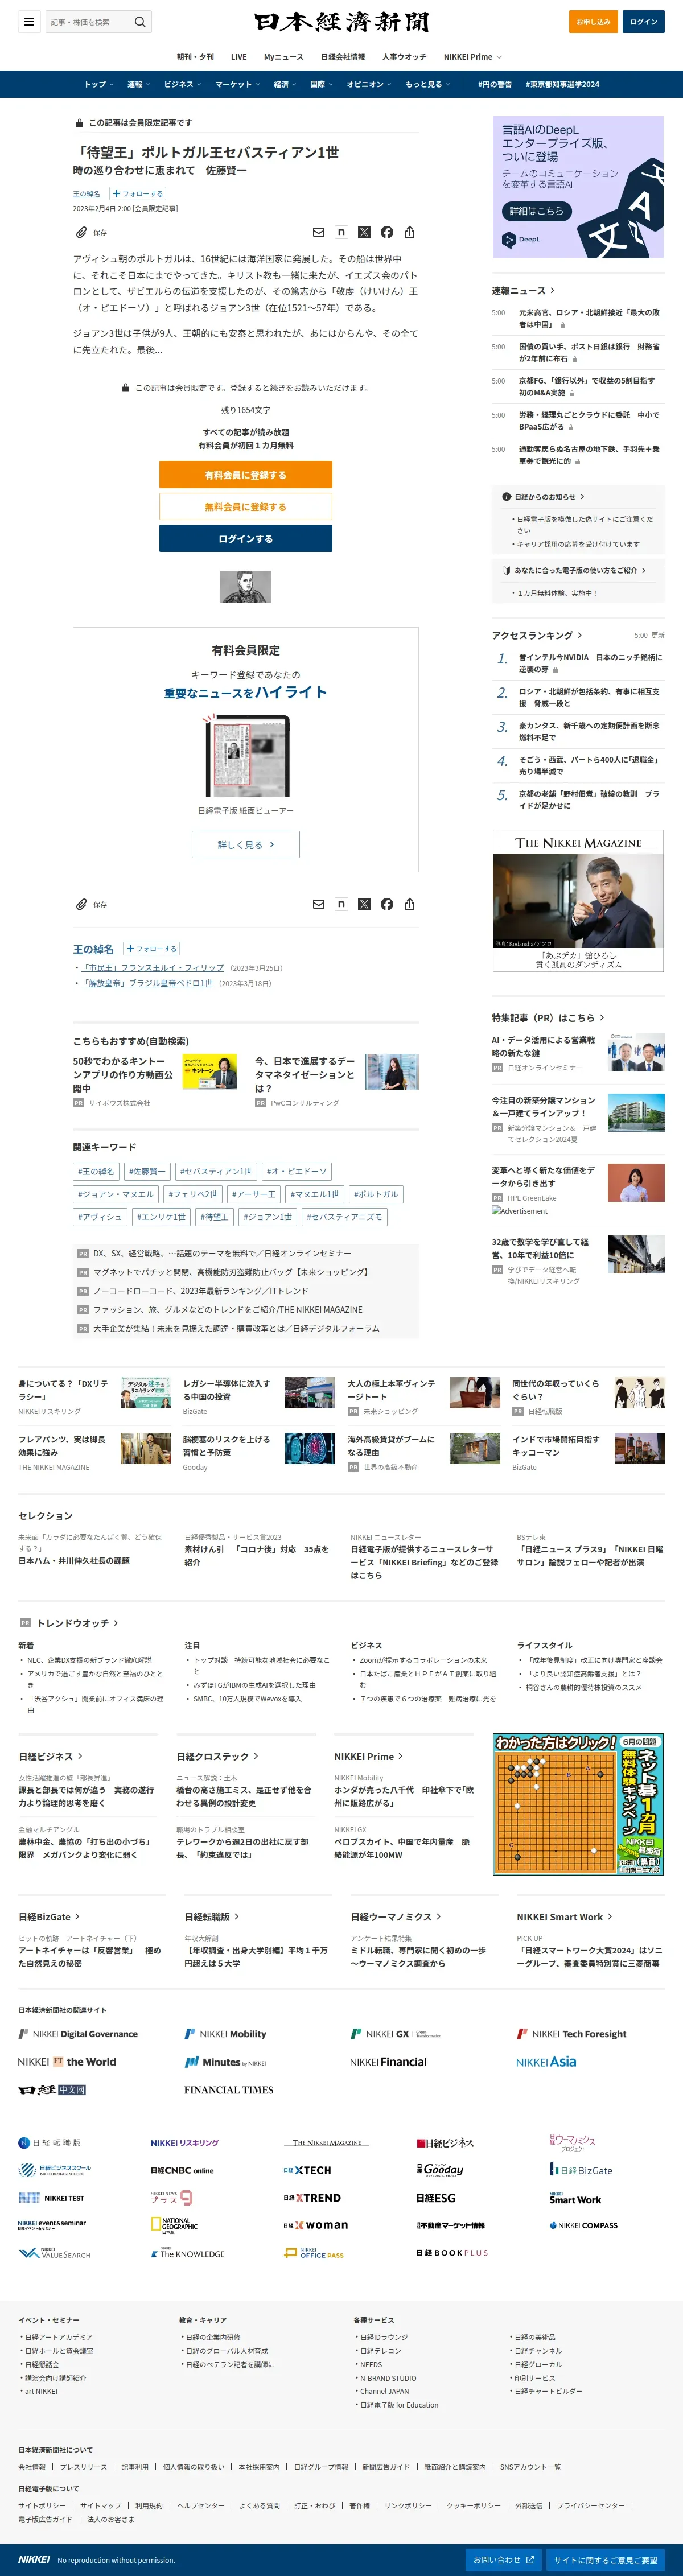Click X icon below paid-member box
The width and height of the screenshot is (683, 2576).
[x=364, y=904]
